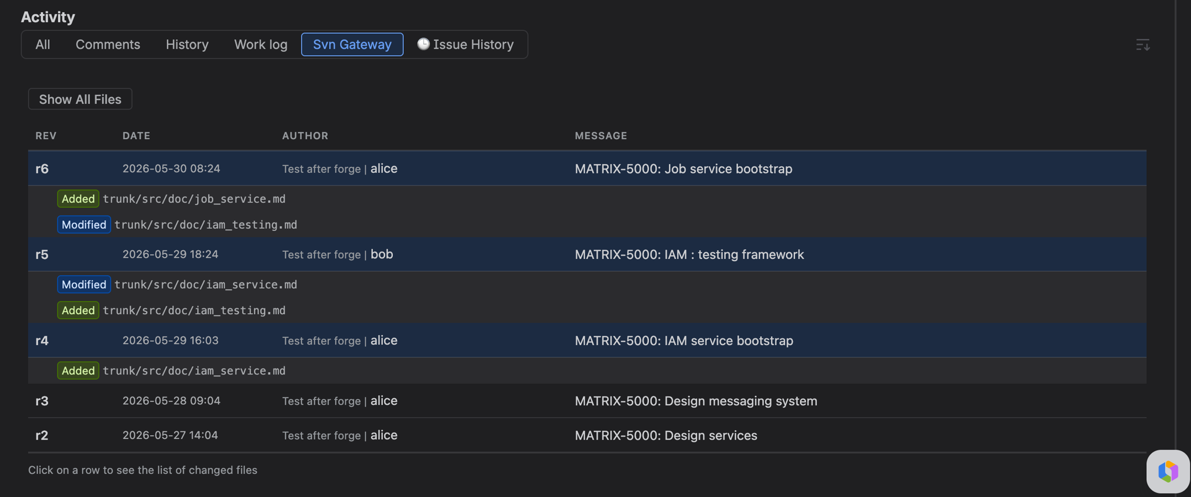1191x497 pixels.
Task: Click modified file iam_testing.md under r6
Action: [205, 225]
